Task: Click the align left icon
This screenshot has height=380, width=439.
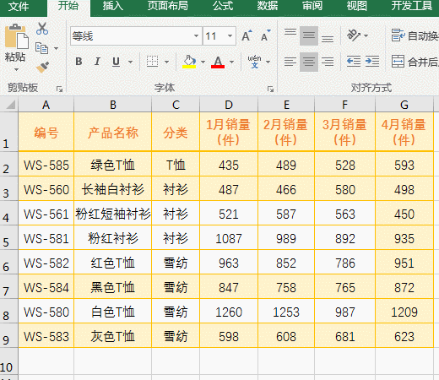Action: (x=290, y=62)
